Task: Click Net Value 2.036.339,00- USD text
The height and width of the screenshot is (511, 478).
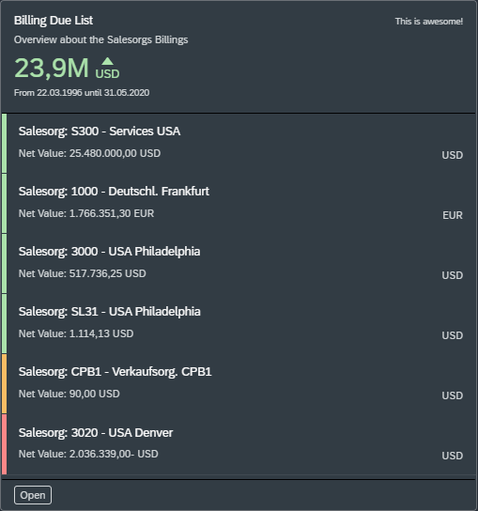Action: click(x=88, y=454)
